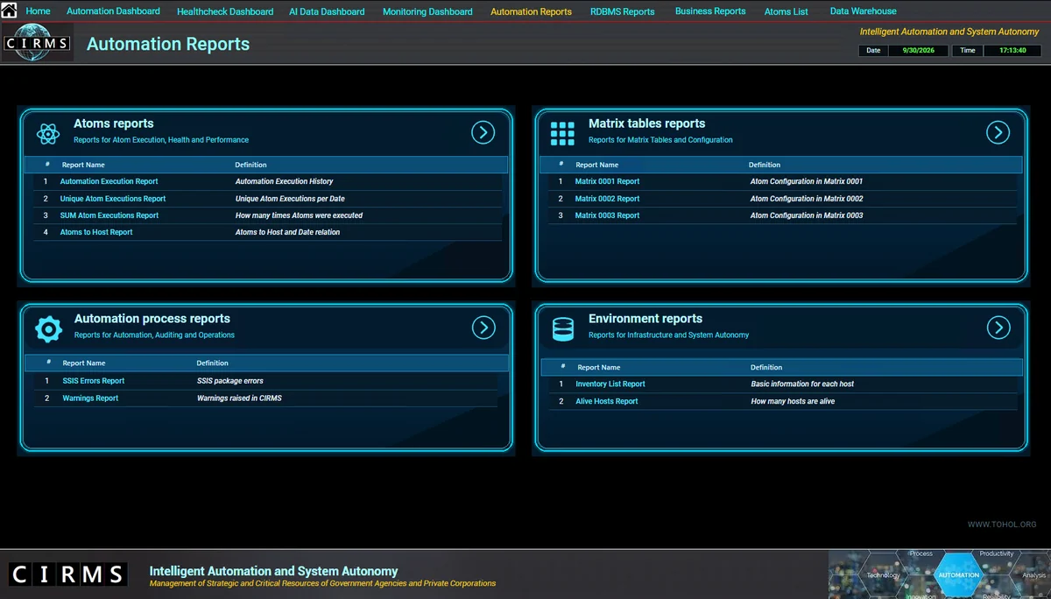Viewport: 1051px width, 599px height.
Task: Open the Automation Execution Report link
Action: pyautogui.click(x=109, y=181)
